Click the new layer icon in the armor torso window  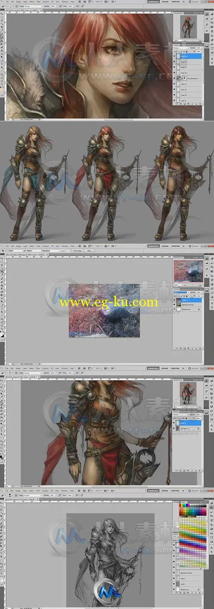[x=196, y=471]
